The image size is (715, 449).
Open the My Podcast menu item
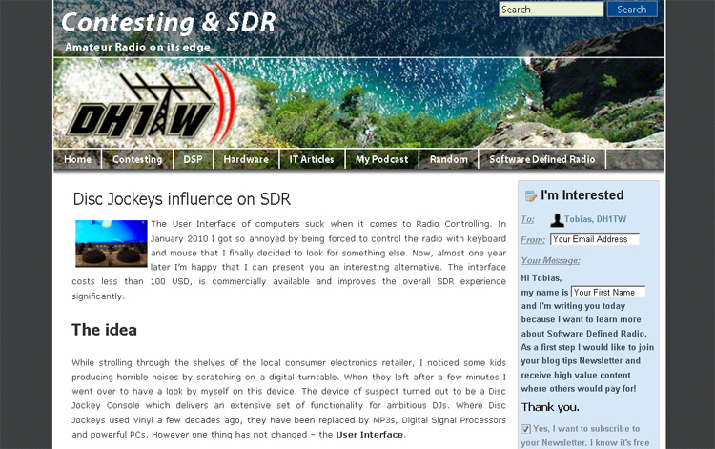tap(381, 160)
